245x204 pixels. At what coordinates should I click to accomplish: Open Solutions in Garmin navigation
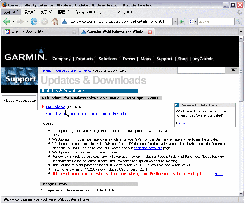108,59
